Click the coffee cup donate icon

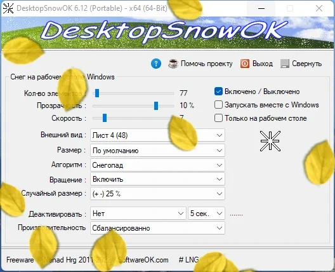(x=173, y=64)
